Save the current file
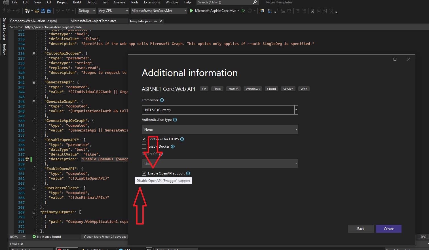429x250 pixels. coord(43,10)
